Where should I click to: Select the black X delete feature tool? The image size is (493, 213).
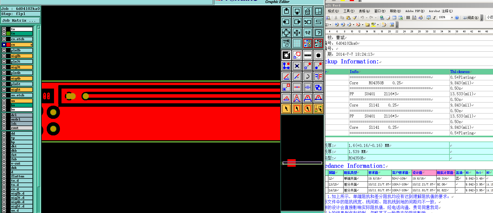(x=297, y=66)
